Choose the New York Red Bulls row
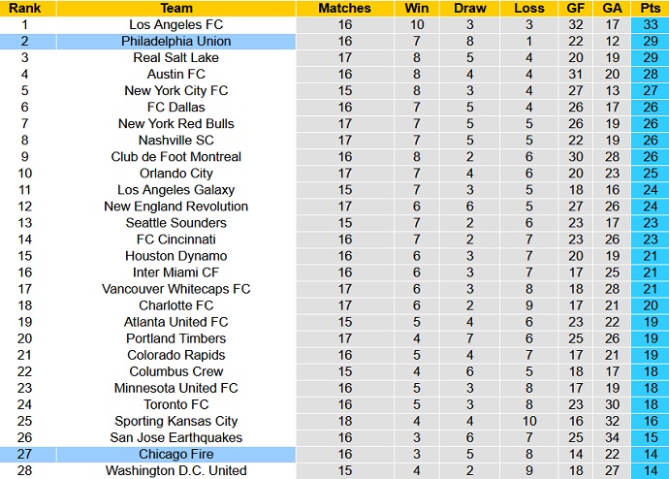Viewport: 669px width, 479px height. (x=176, y=123)
